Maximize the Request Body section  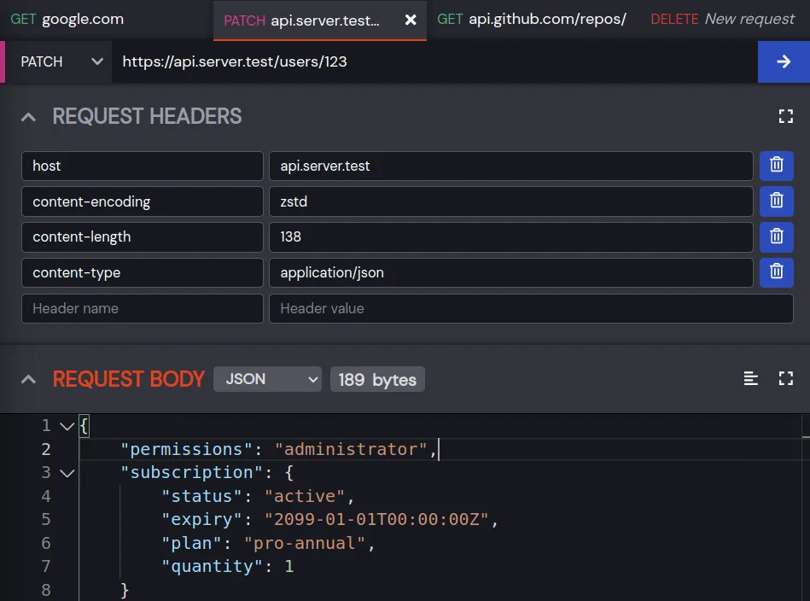[785, 379]
